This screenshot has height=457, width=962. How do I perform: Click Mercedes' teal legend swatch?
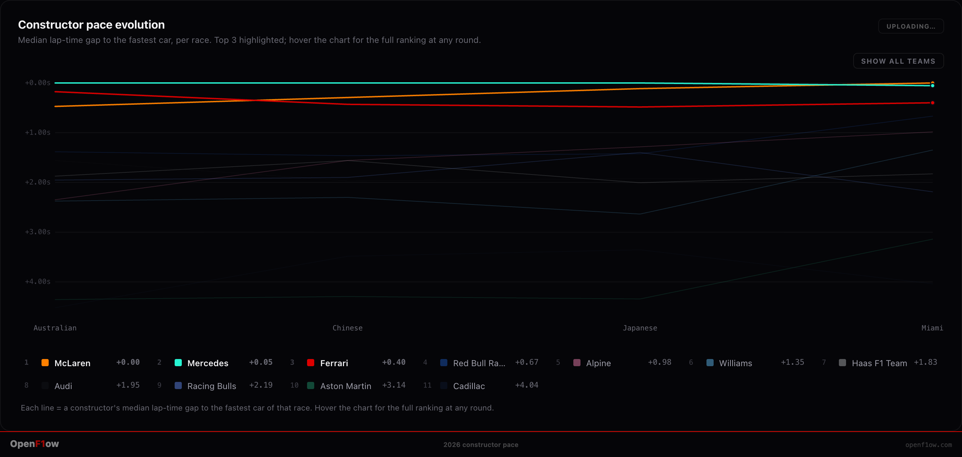coord(178,363)
